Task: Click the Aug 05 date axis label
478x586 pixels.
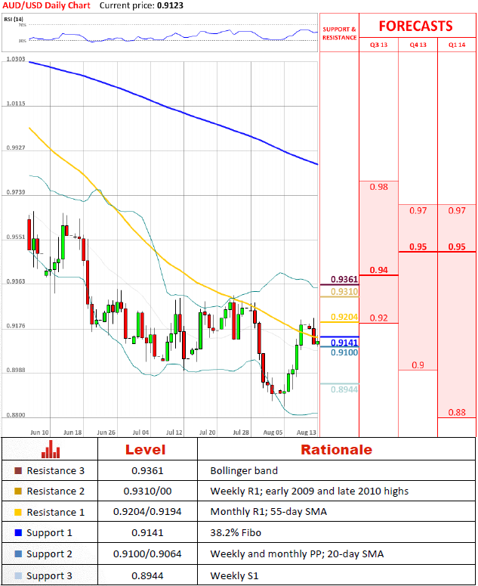Action: pyautogui.click(x=273, y=433)
